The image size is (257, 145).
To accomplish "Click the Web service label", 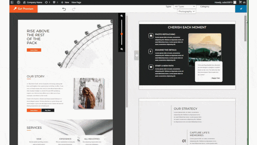I will click(x=39, y=139).
